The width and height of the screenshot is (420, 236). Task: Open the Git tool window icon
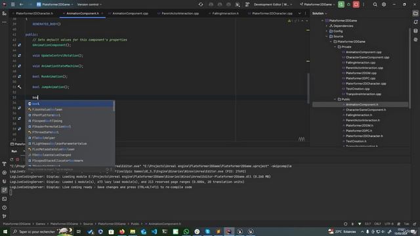click(5, 216)
